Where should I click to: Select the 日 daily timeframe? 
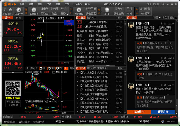66,68
